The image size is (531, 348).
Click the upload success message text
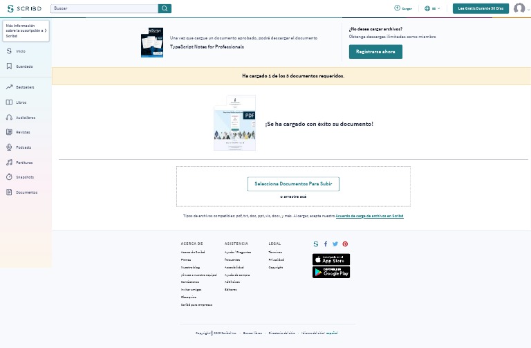(x=319, y=124)
